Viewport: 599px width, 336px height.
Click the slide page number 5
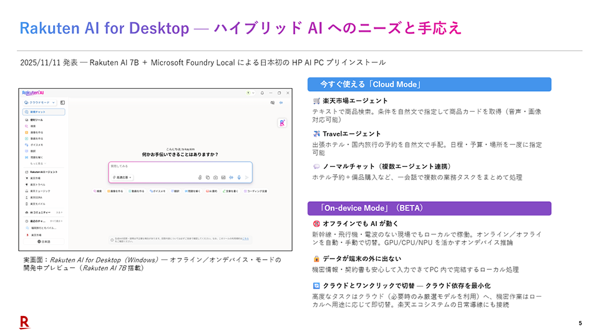(x=580, y=324)
